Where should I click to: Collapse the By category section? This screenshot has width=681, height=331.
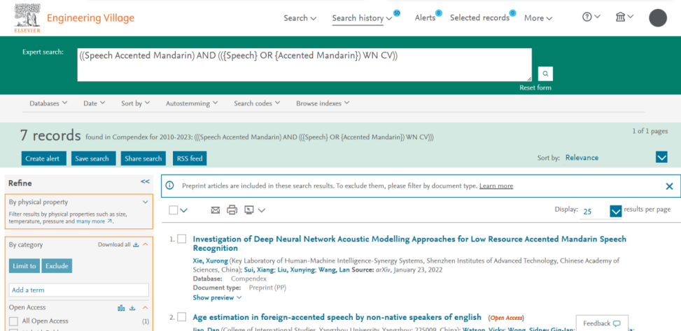(146, 244)
